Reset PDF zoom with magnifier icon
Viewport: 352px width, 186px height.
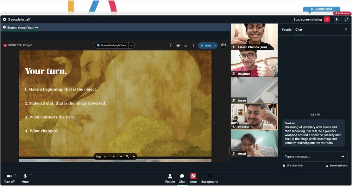pyautogui.click(x=127, y=156)
